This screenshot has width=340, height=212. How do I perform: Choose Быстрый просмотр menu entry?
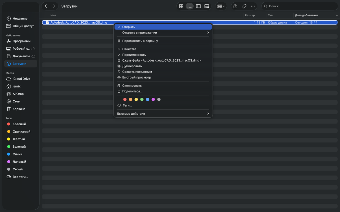163,77
